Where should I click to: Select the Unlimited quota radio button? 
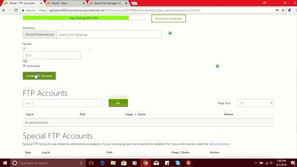(x=24, y=66)
